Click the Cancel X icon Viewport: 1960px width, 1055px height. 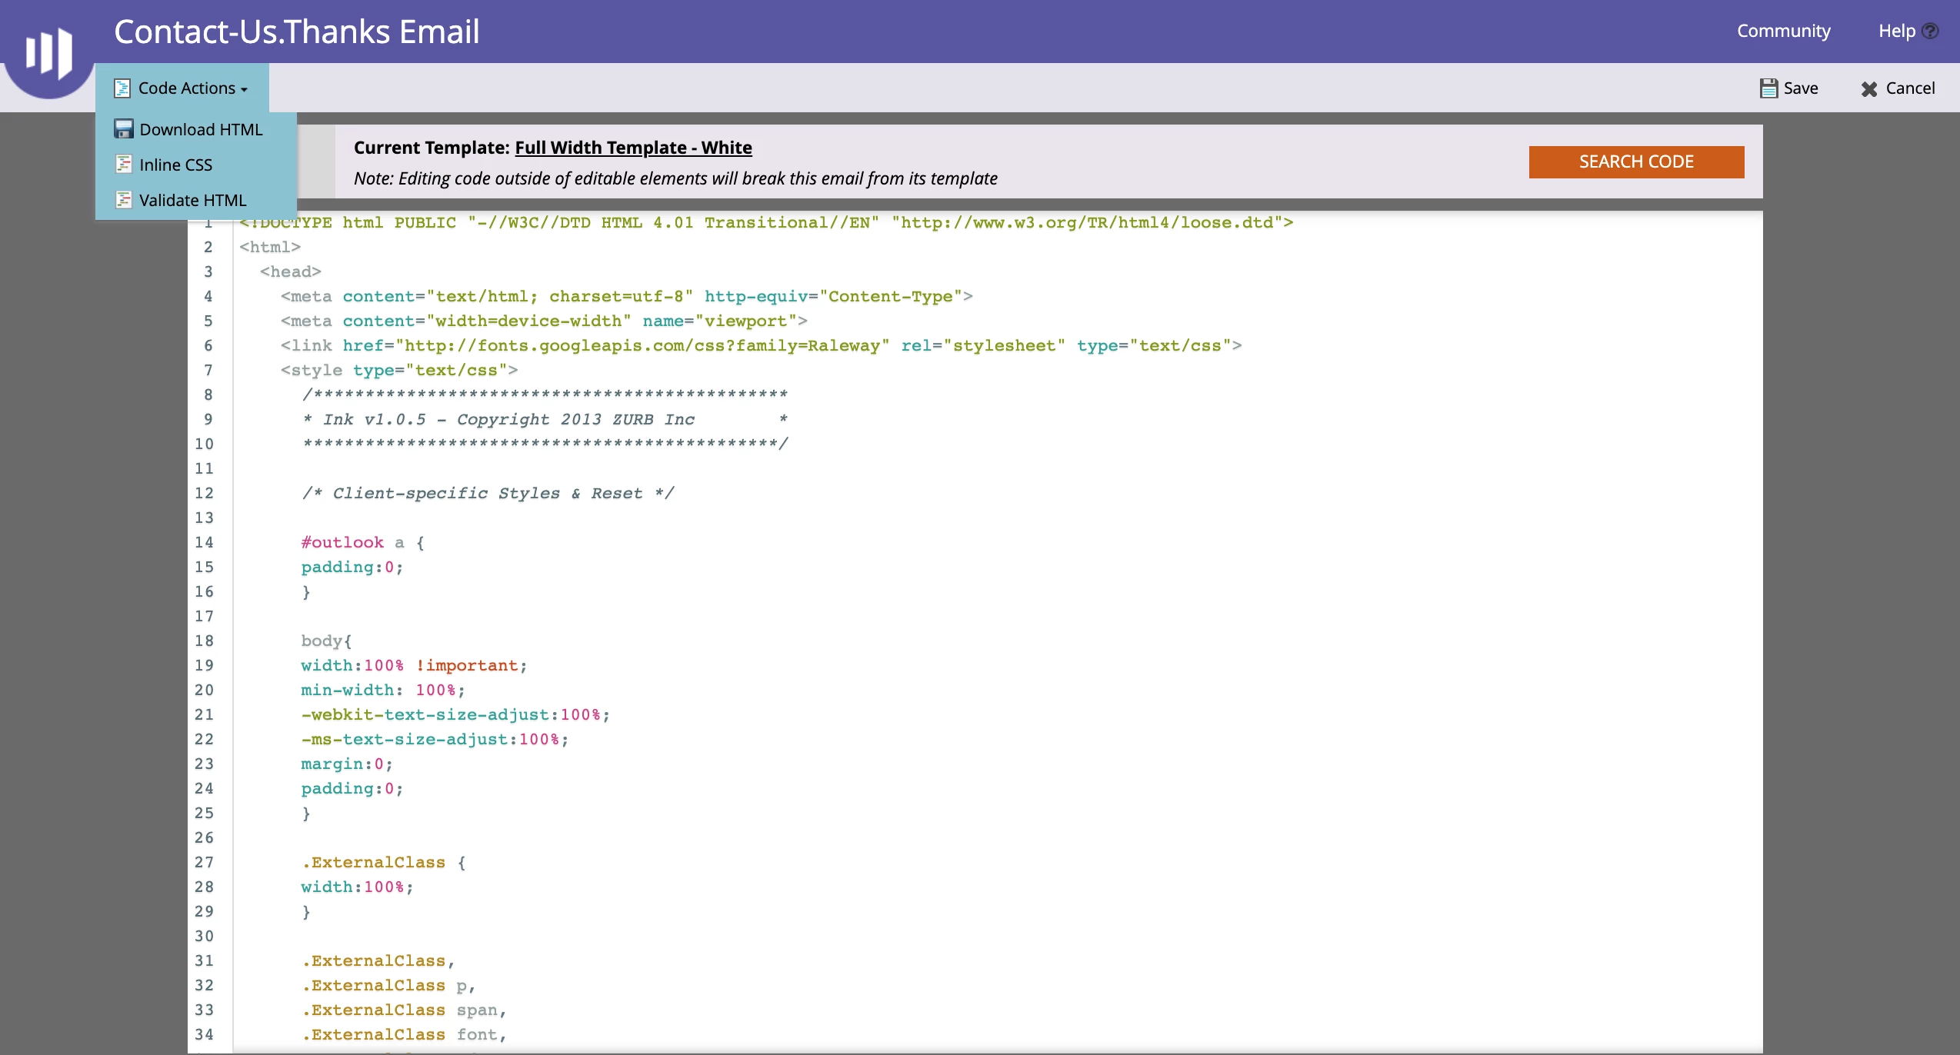[1869, 89]
